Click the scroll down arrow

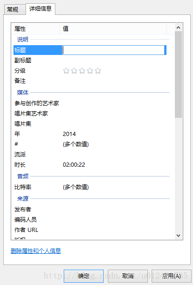178,236
